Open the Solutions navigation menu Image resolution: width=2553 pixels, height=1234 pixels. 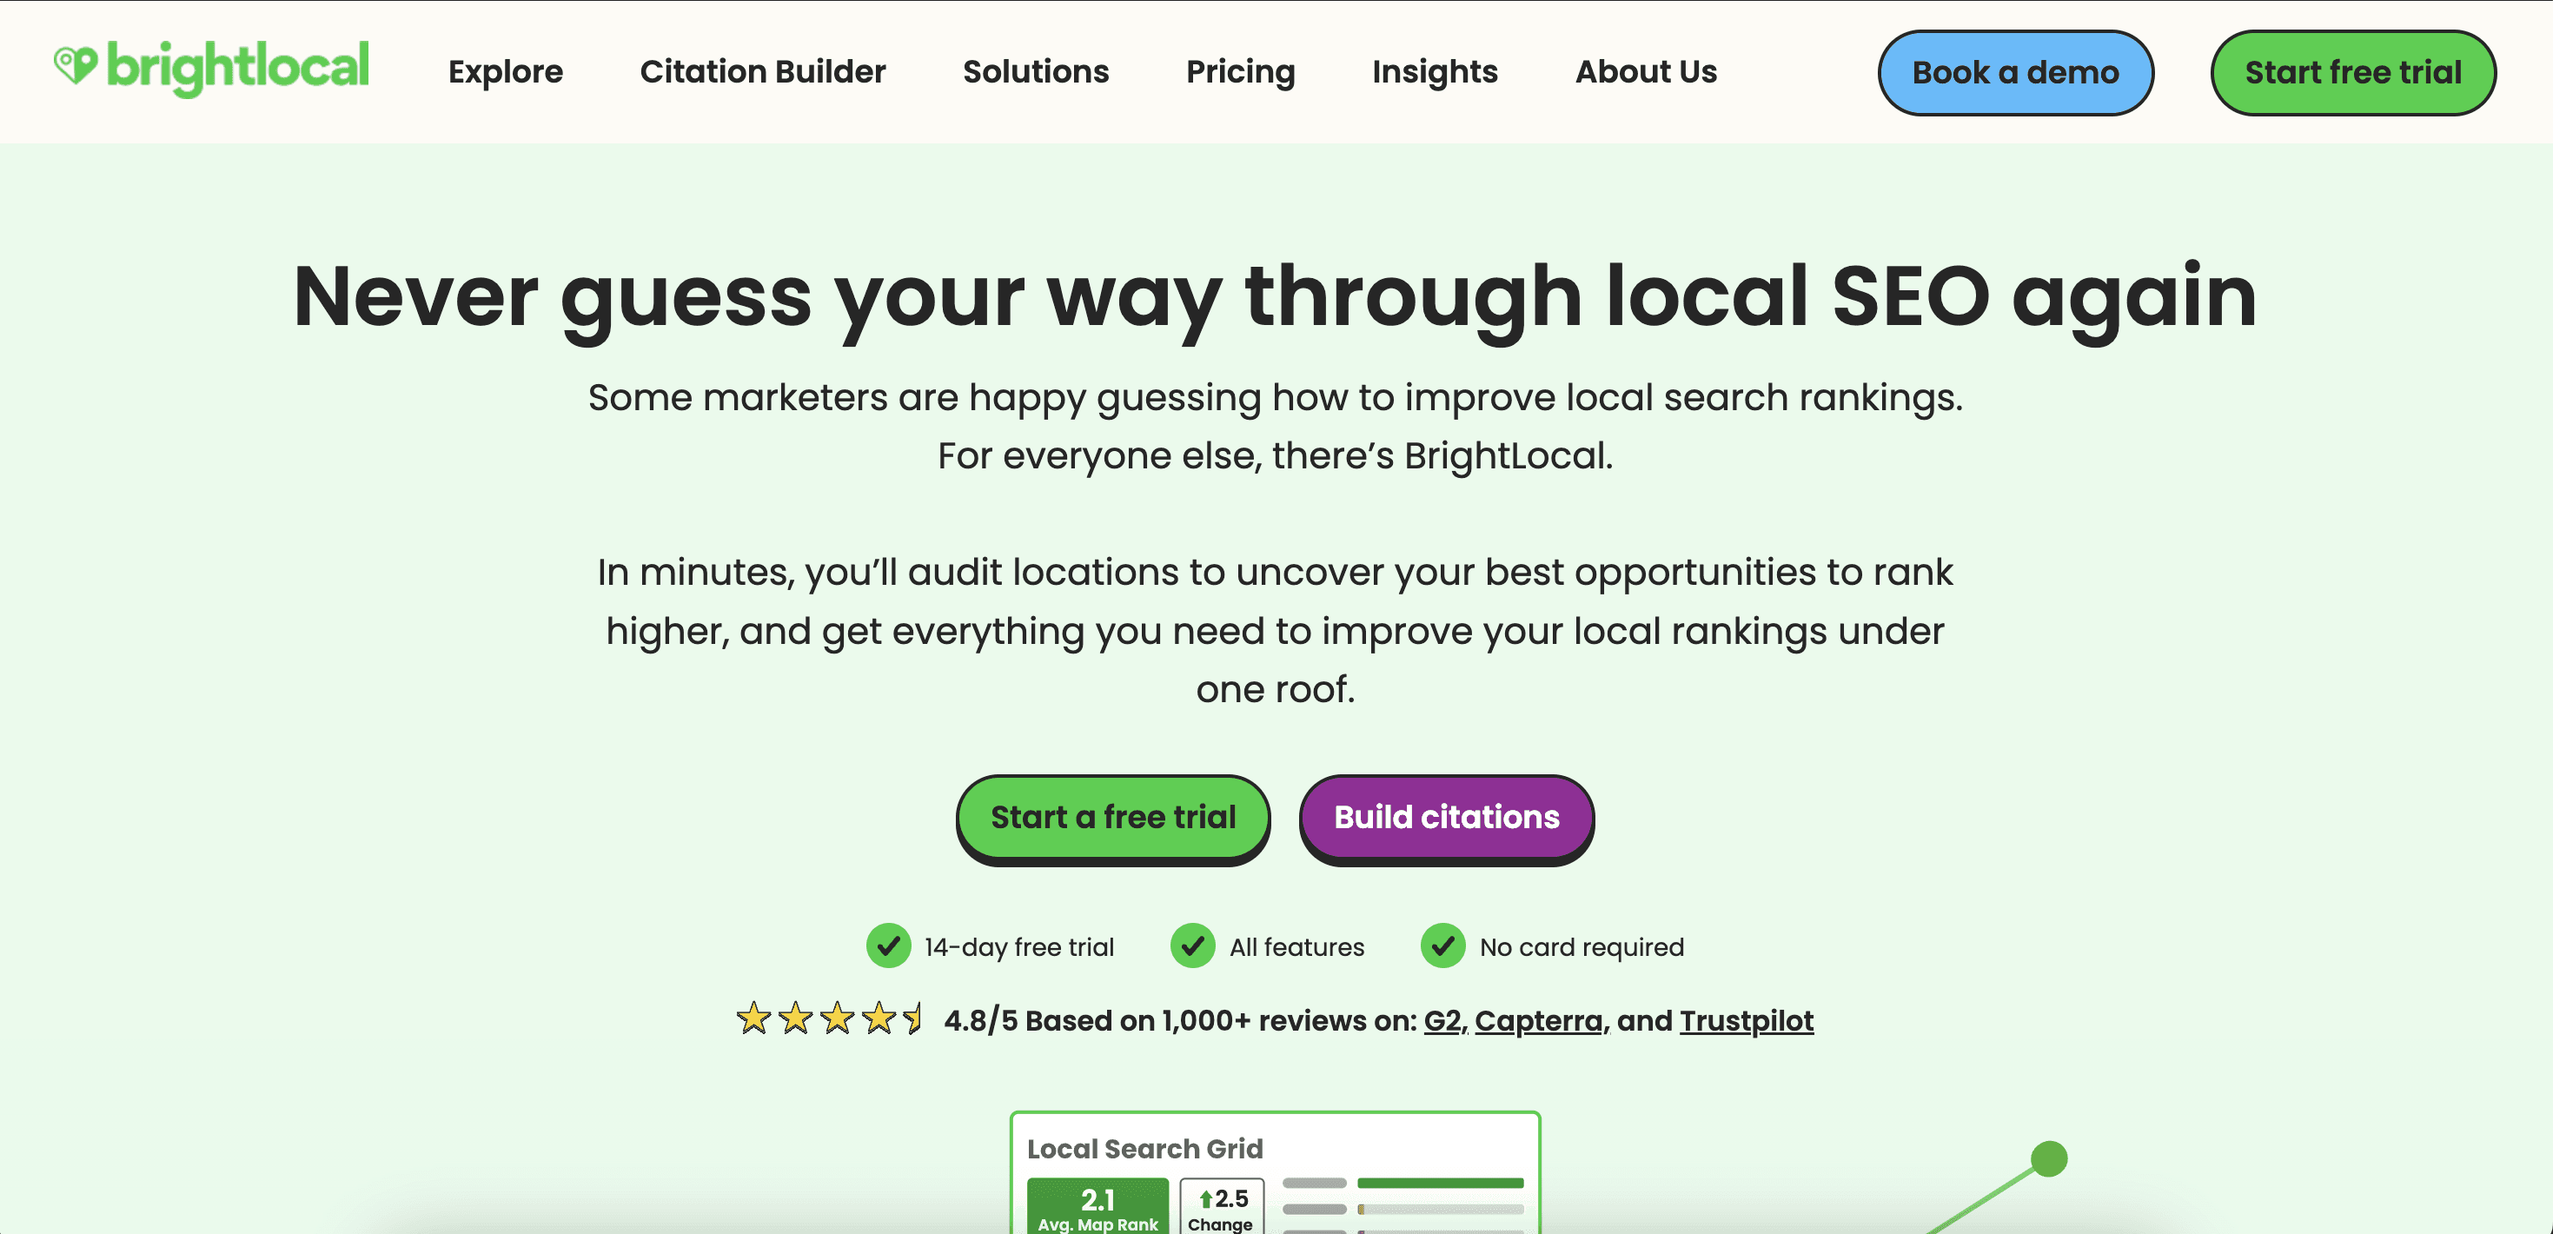point(1035,70)
